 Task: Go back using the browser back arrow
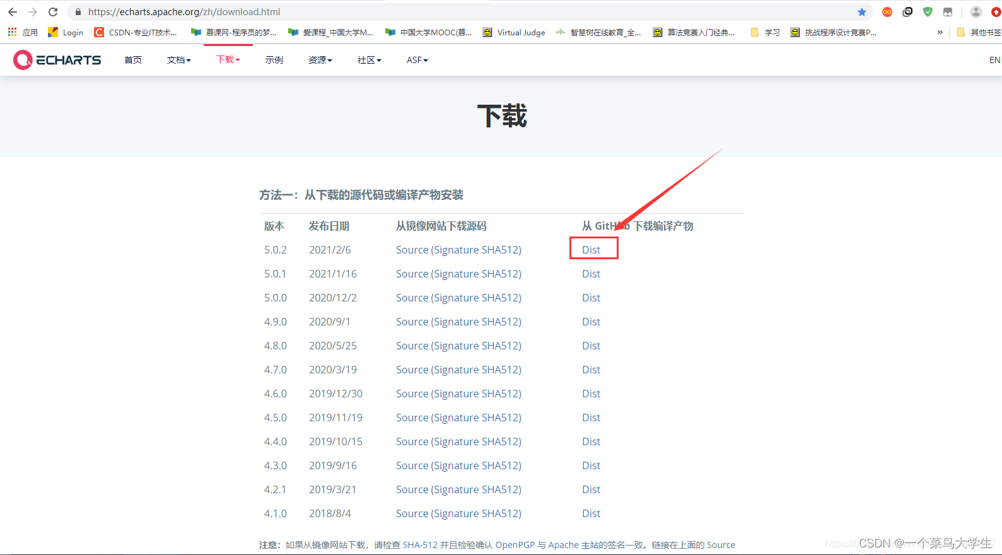(x=12, y=12)
